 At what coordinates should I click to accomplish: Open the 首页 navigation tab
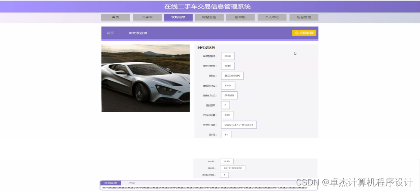click(115, 17)
